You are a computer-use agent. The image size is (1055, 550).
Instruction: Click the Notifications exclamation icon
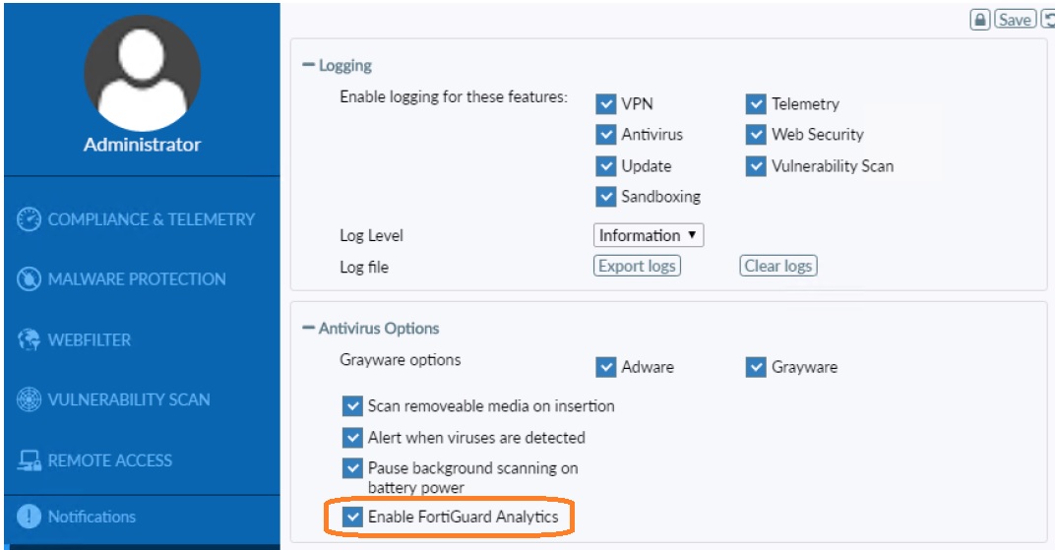pos(30,517)
